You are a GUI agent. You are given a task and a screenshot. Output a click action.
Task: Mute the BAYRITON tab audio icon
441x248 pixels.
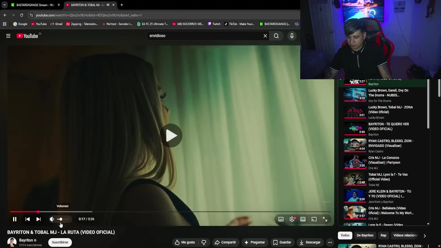click(108, 5)
